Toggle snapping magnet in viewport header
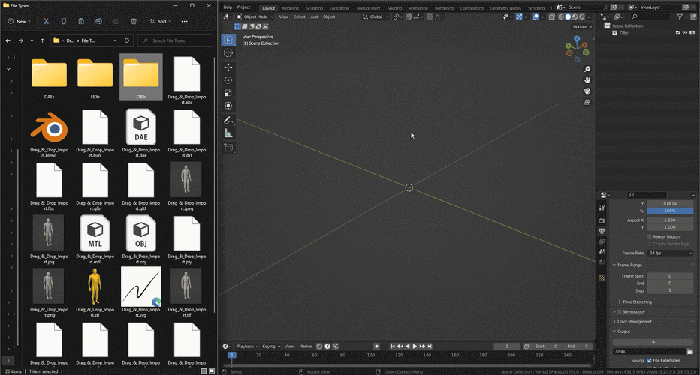The width and height of the screenshot is (700, 375). click(409, 17)
